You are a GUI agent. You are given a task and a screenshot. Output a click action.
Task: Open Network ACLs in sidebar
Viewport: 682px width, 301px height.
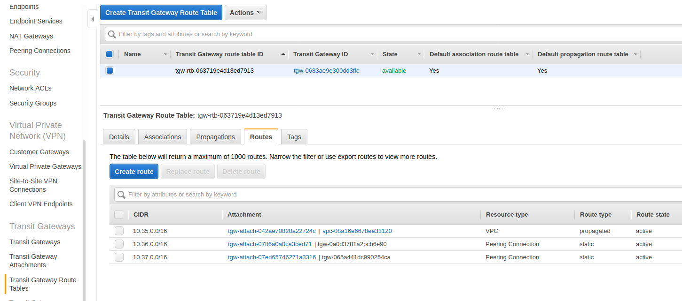point(31,88)
